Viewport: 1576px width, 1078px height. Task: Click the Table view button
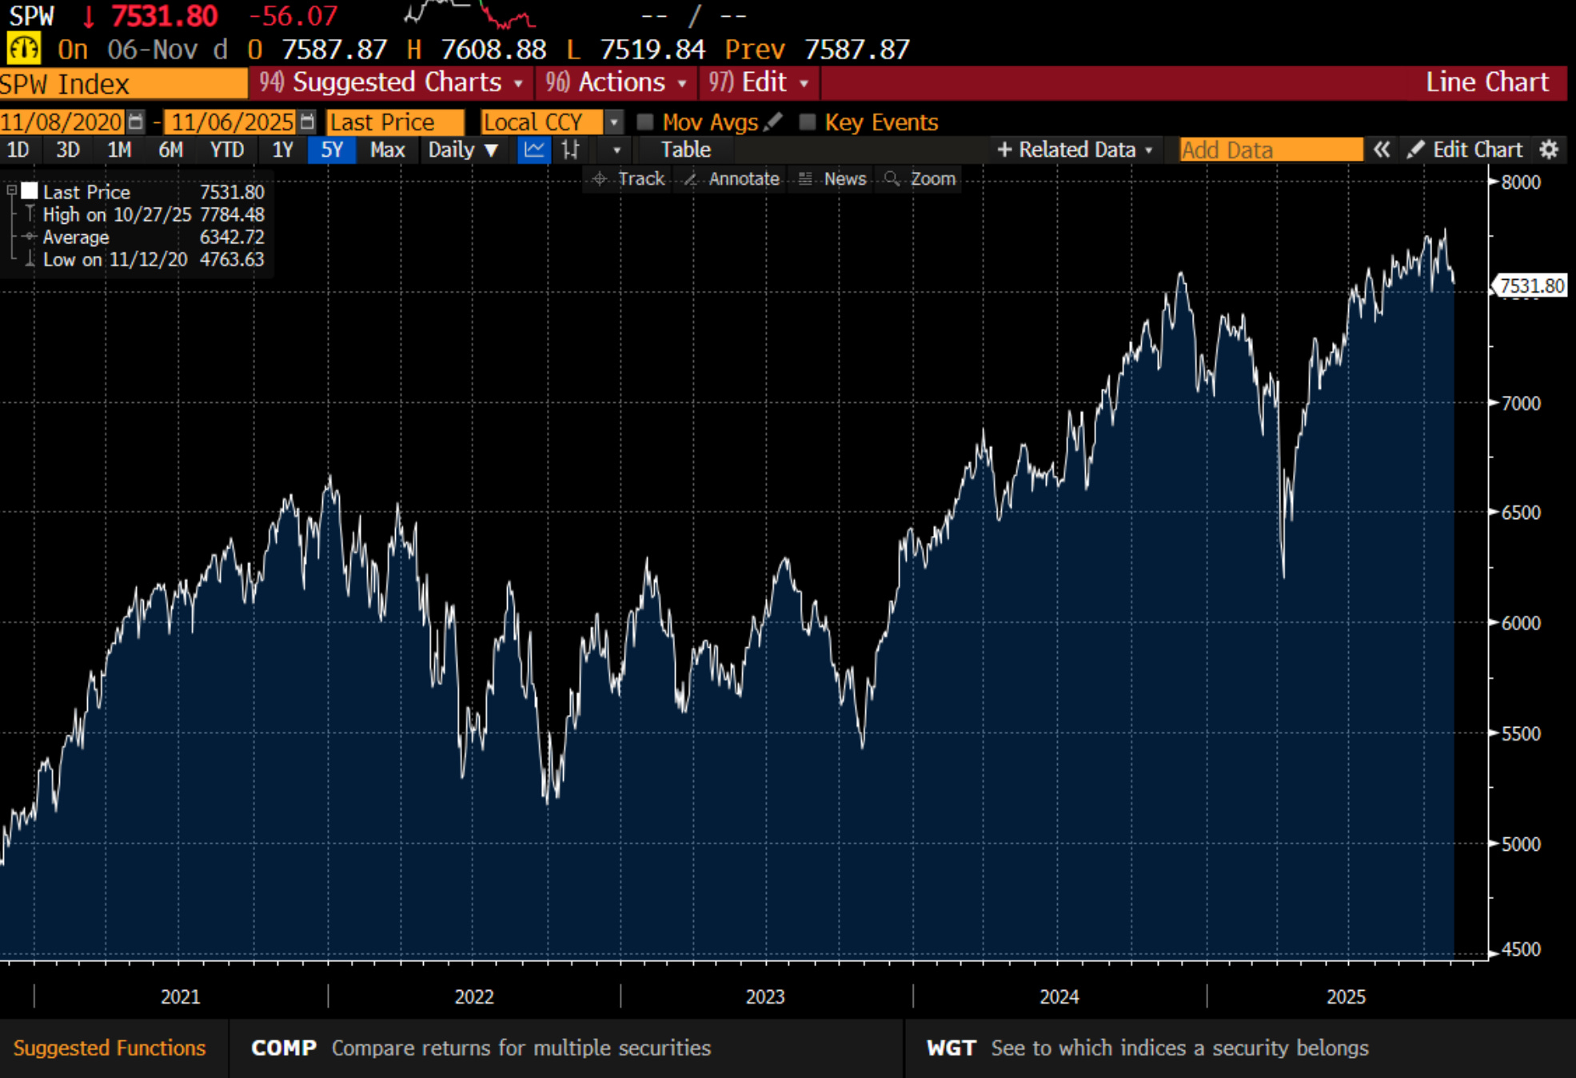[685, 150]
